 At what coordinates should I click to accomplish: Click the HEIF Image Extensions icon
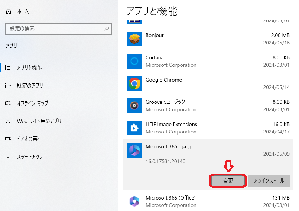(134, 128)
